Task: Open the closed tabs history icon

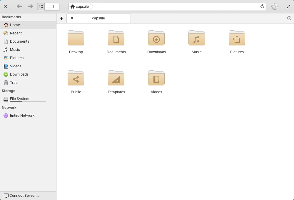Action: pos(289,18)
